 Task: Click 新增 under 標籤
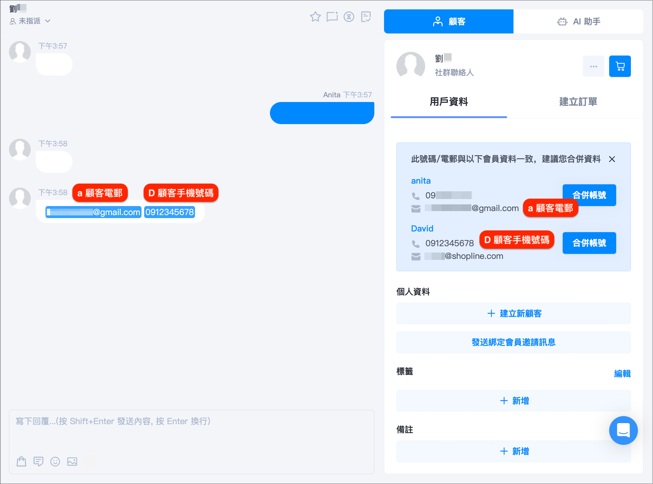pyautogui.click(x=514, y=401)
